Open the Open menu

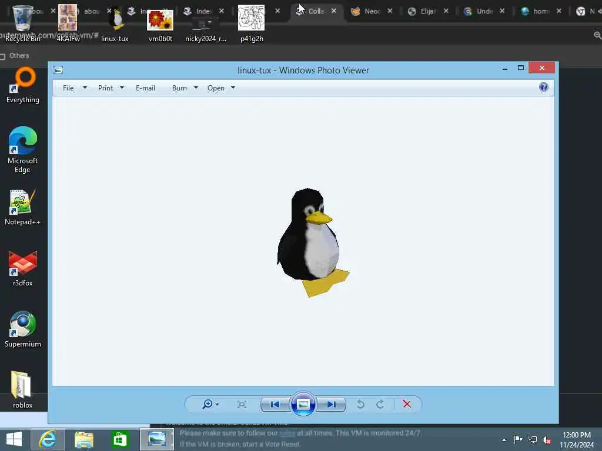click(x=216, y=88)
